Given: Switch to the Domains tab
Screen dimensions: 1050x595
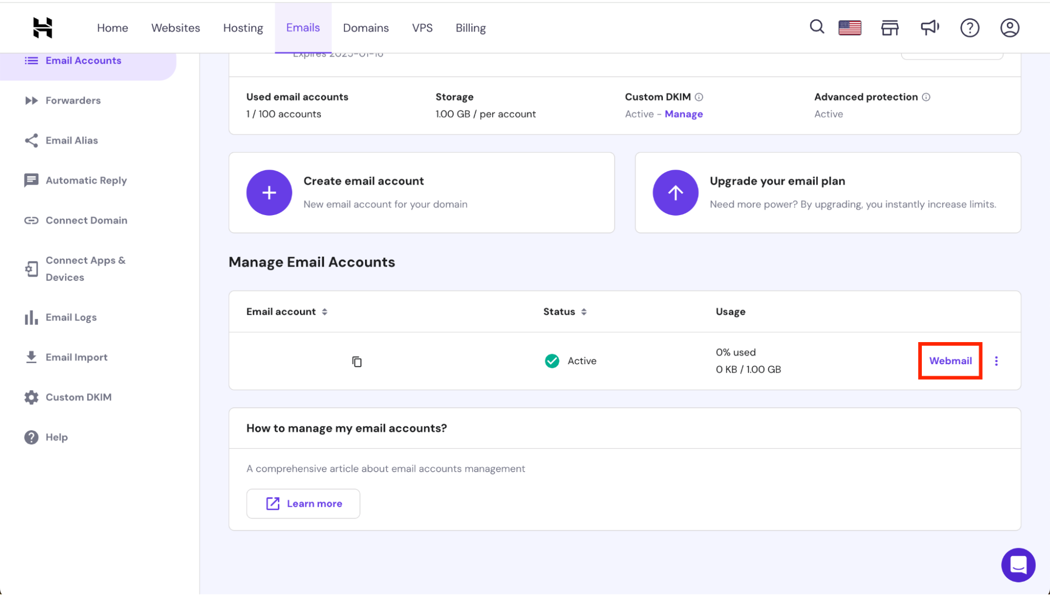Looking at the screenshot, I should pyautogui.click(x=366, y=28).
